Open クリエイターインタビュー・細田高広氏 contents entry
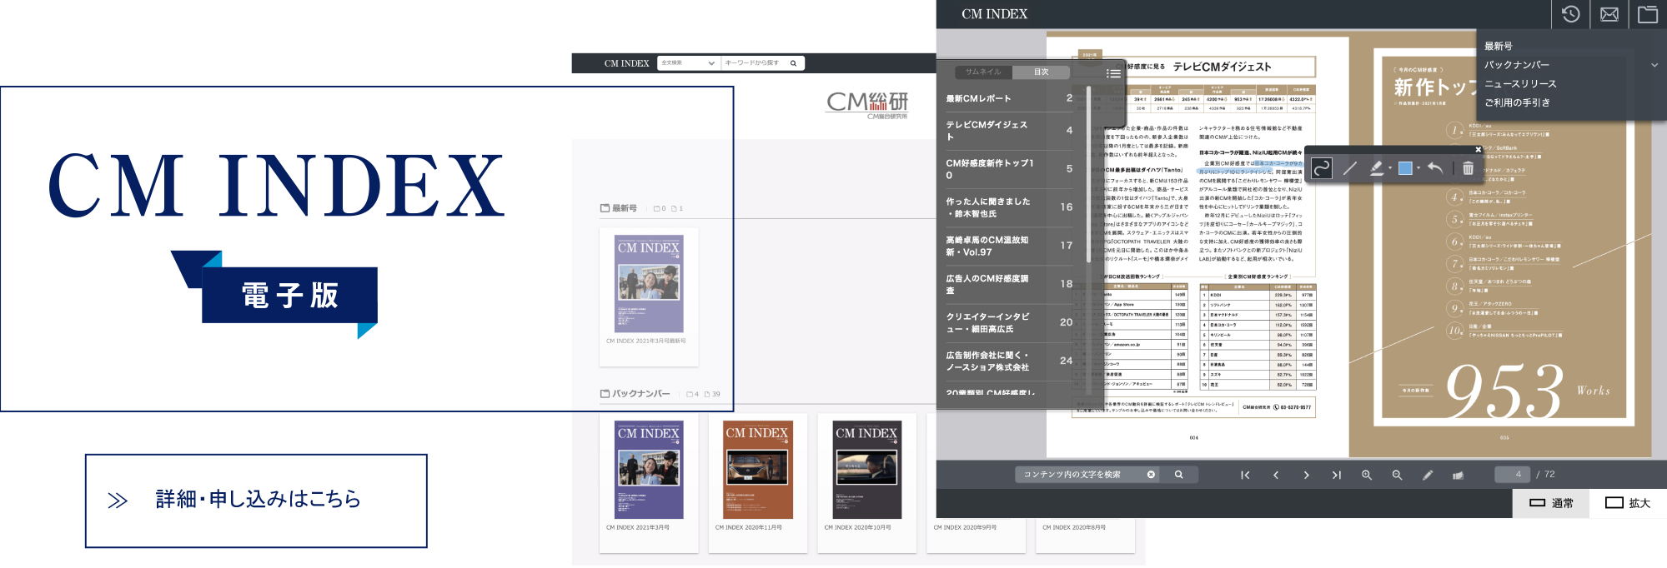 (1009, 322)
